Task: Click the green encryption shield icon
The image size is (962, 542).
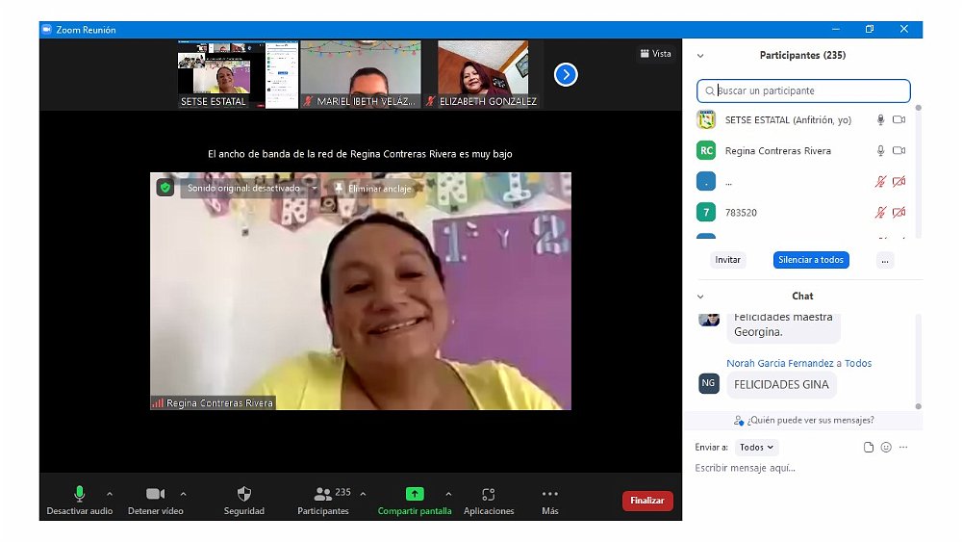Action: [x=165, y=189]
